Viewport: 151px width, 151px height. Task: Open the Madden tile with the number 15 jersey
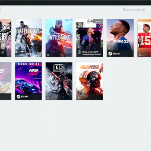tap(144, 38)
